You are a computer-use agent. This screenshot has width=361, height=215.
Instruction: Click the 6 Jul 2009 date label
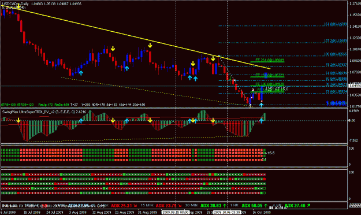(x=8, y=212)
